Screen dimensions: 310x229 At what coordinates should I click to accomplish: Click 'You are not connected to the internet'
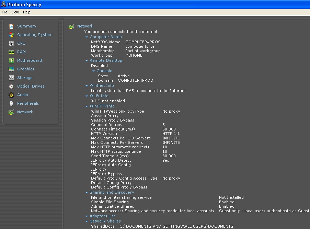tap(120, 32)
